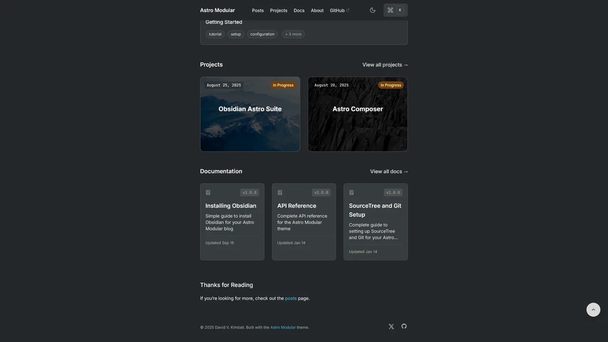Click the document icon on SourceTree card
The width and height of the screenshot is (608, 342).
(351, 193)
